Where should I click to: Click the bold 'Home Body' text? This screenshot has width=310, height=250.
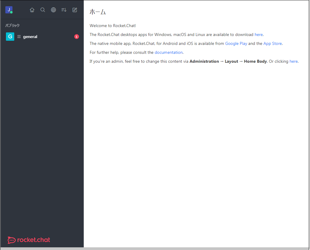pyautogui.click(x=255, y=61)
